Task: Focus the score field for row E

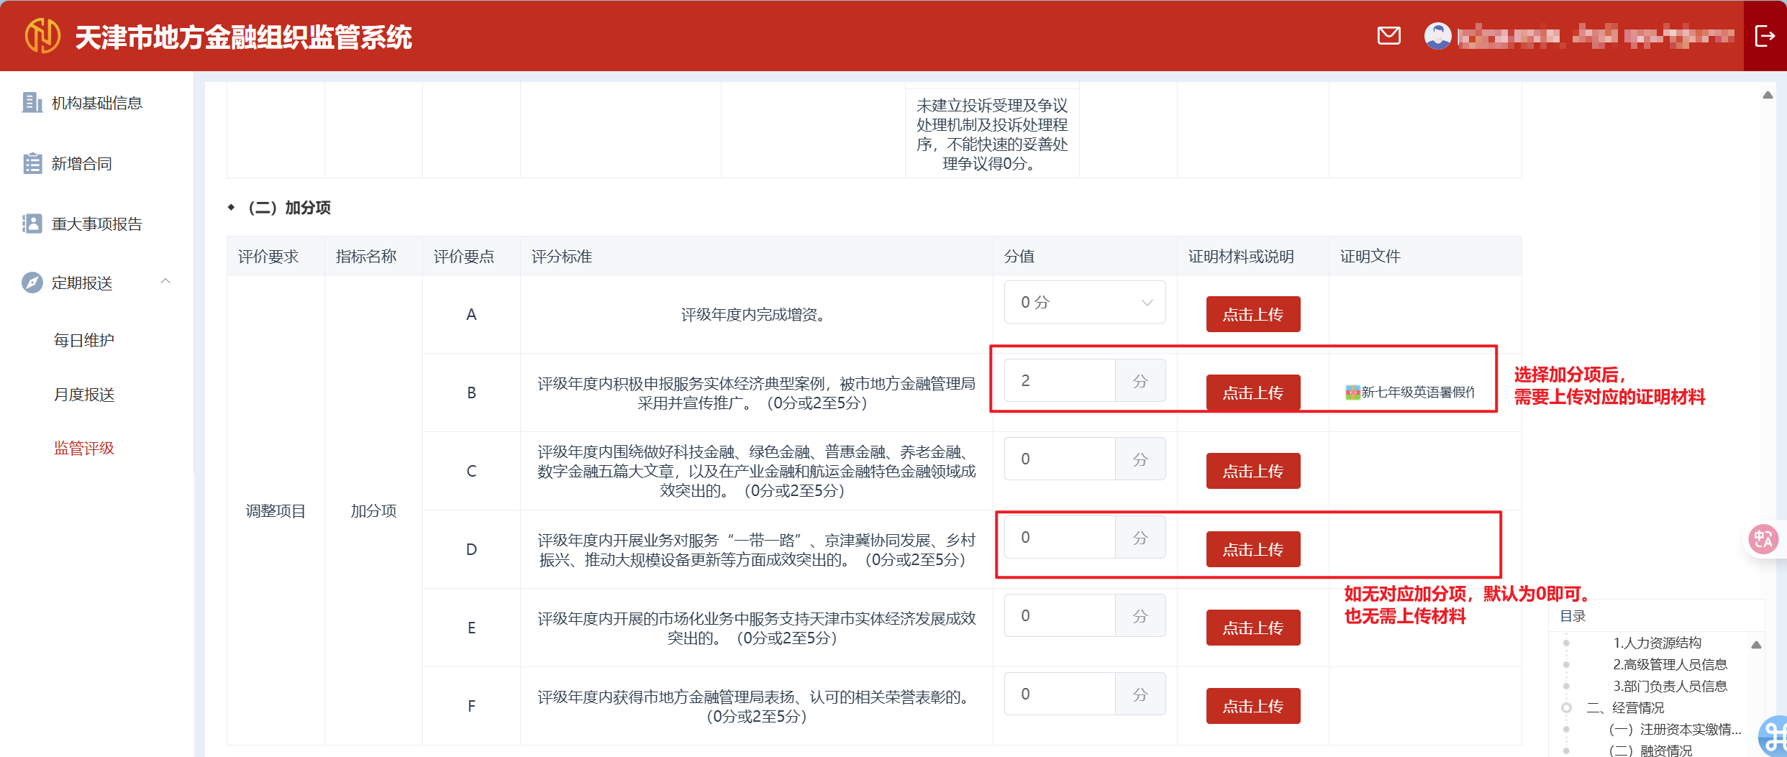Action: coord(1060,615)
